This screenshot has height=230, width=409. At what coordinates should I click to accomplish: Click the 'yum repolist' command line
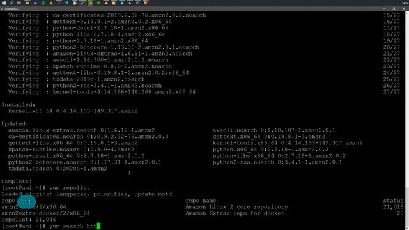pos(46,188)
